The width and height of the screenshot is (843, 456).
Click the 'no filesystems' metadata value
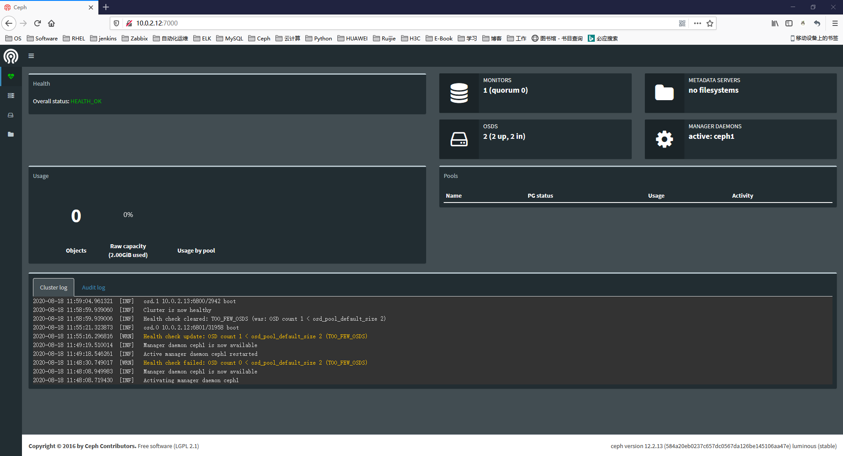coord(713,90)
